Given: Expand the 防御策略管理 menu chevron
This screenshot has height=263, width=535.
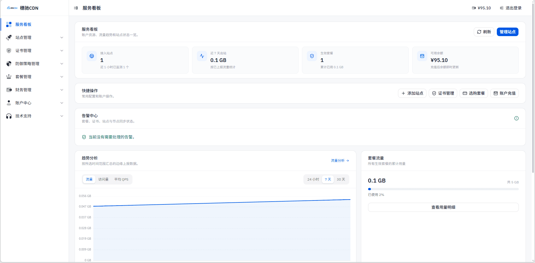Looking at the screenshot, I should pos(62,64).
